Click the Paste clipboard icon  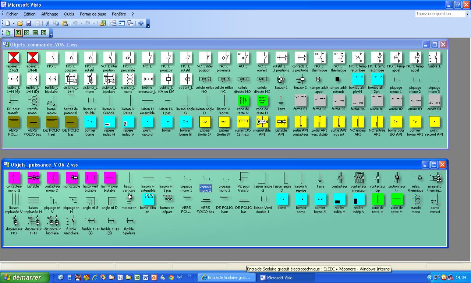[65, 23]
